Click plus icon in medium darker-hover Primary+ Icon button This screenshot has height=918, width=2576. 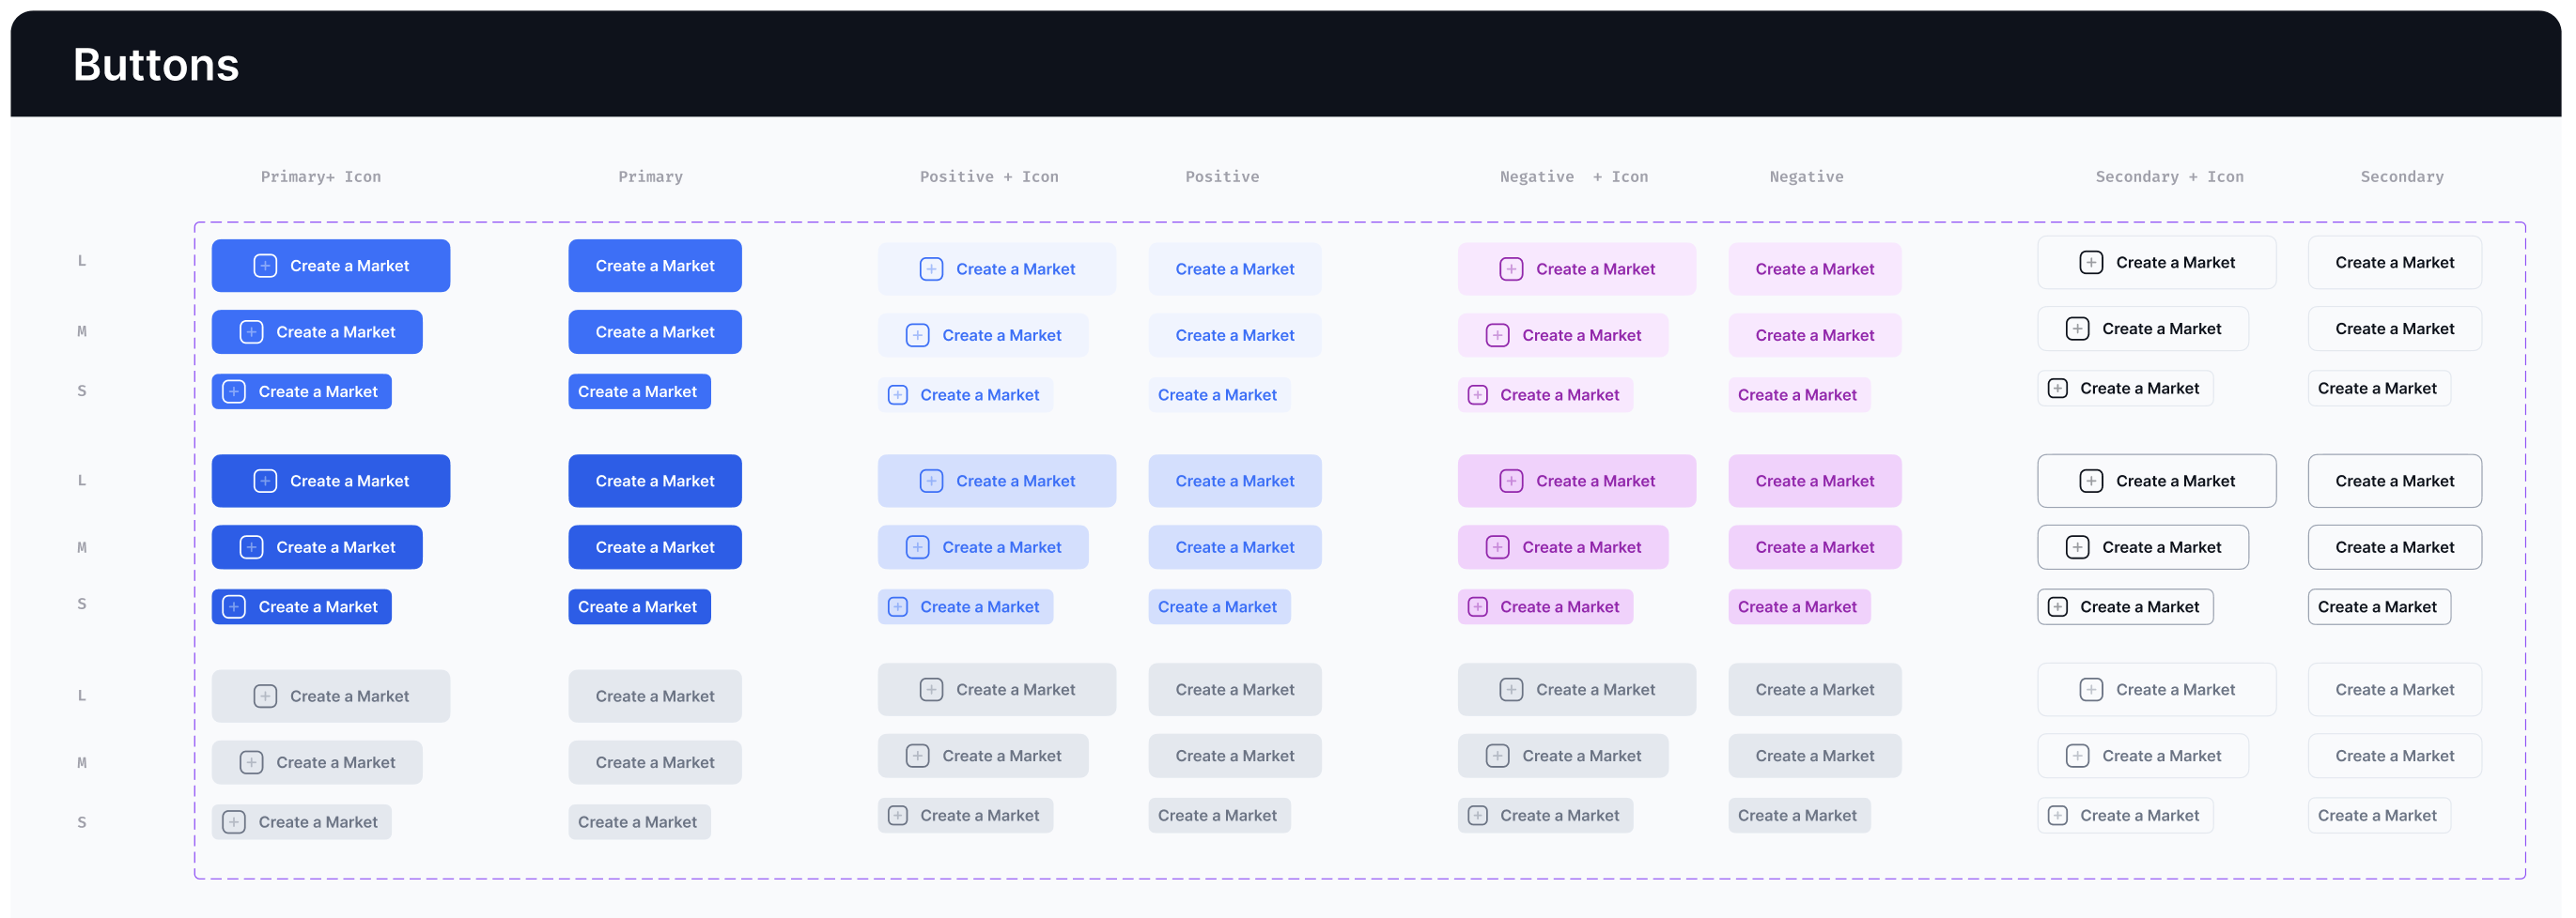tap(251, 547)
